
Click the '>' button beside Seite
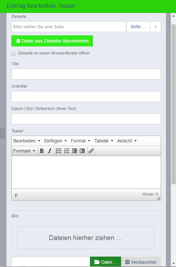(156, 27)
